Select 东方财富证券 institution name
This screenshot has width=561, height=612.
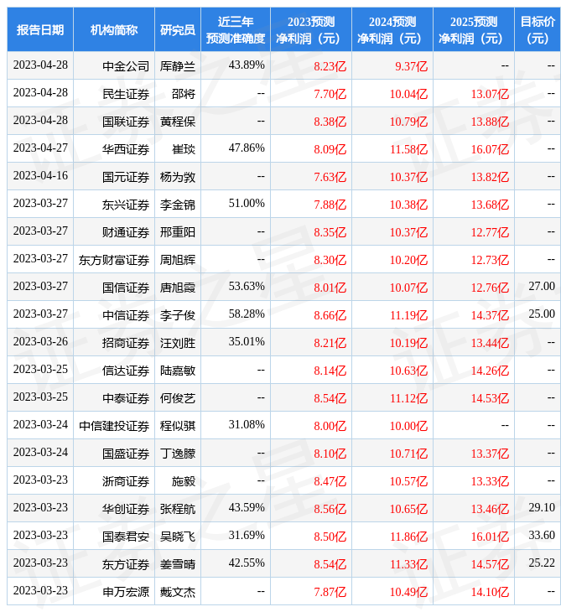point(114,260)
